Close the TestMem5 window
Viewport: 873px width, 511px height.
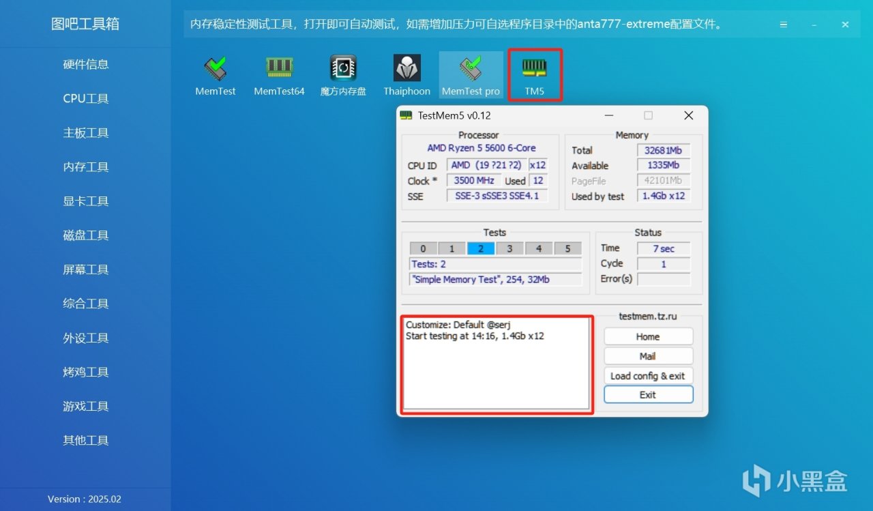click(688, 115)
